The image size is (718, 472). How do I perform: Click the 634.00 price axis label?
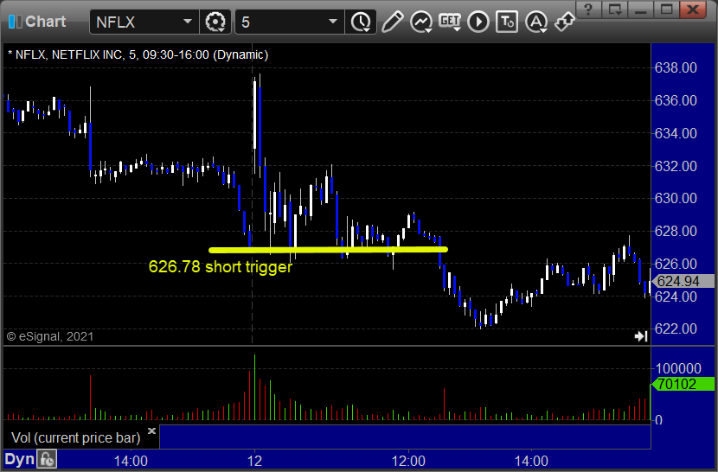pos(676,133)
